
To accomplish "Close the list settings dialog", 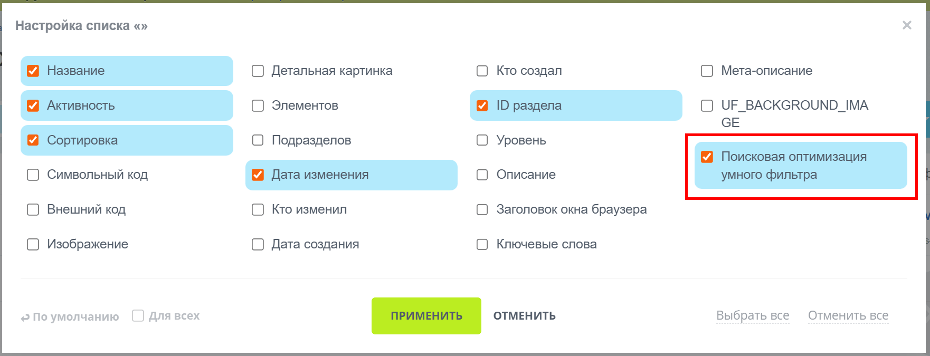I will pyautogui.click(x=907, y=25).
